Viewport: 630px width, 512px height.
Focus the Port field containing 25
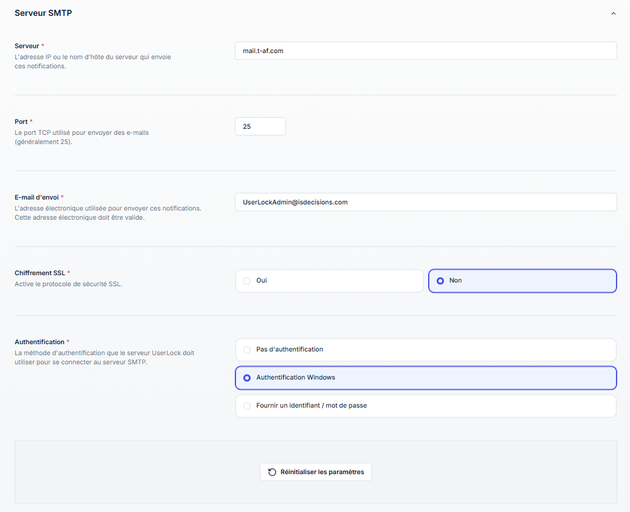click(x=260, y=126)
